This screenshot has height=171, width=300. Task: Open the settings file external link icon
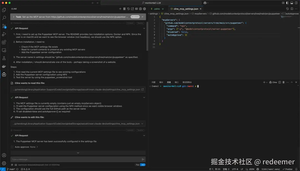(142, 89)
